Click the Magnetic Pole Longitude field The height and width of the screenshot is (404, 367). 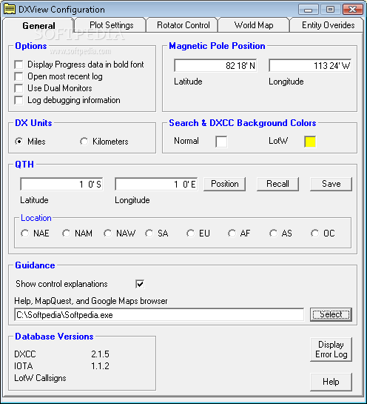click(x=310, y=65)
